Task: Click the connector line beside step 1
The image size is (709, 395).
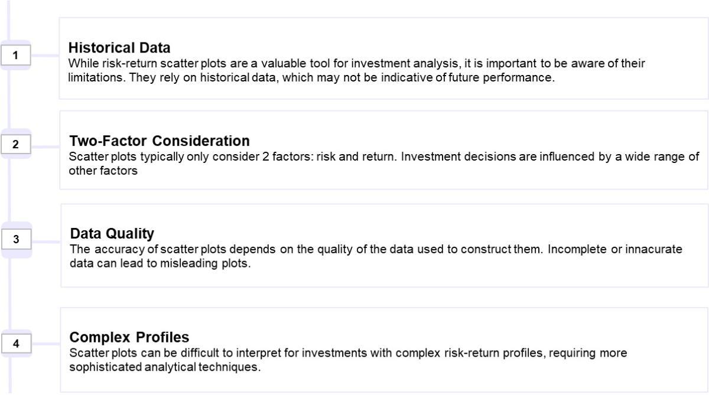Action: point(45,56)
